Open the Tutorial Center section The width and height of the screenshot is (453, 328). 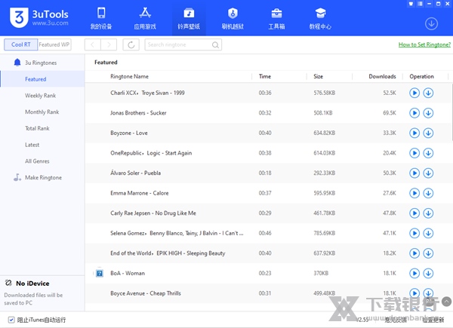tap(320, 18)
